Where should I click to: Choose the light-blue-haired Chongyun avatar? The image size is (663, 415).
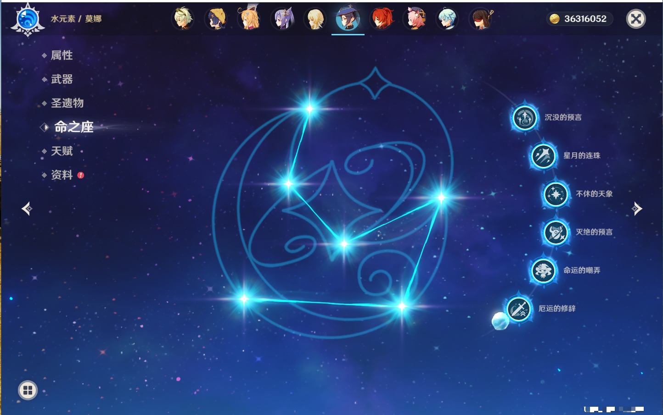447,19
